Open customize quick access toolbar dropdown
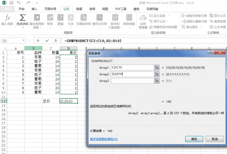227x154 pixels. click(37, 3)
